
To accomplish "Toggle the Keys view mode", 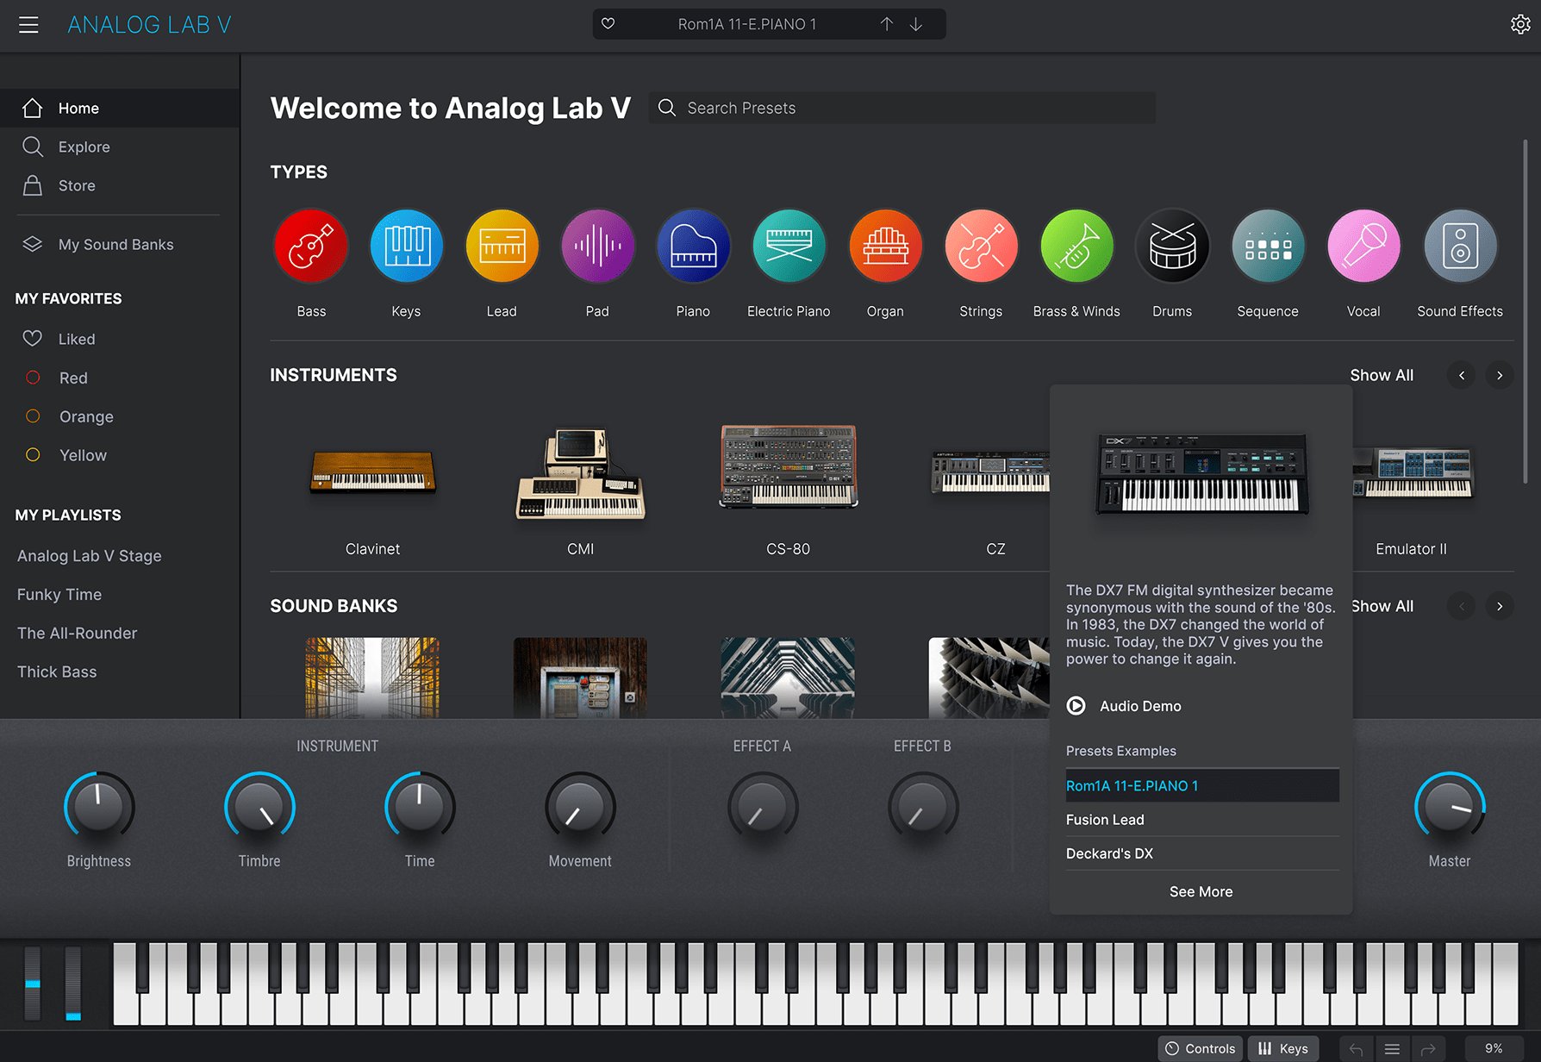I will click(x=1283, y=1047).
